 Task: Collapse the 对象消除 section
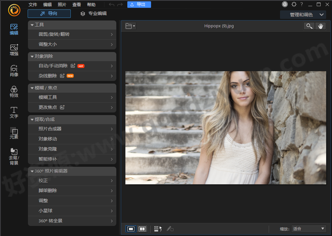point(32,57)
